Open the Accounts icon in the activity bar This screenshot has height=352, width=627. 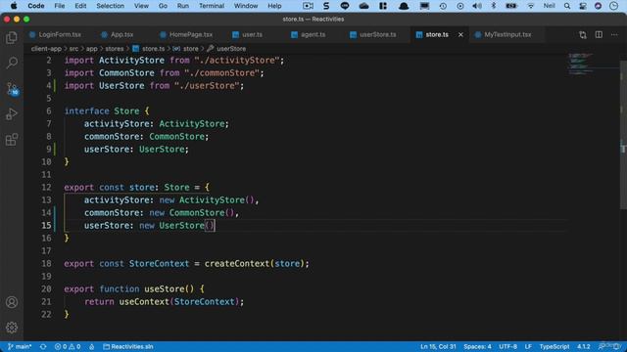pyautogui.click(x=12, y=302)
